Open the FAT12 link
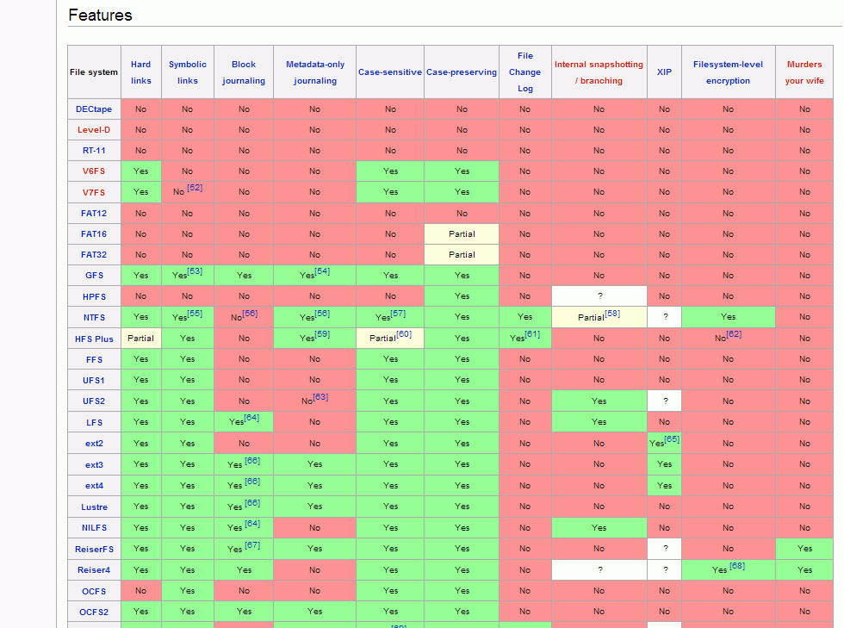This screenshot has width=844, height=628. tap(94, 214)
